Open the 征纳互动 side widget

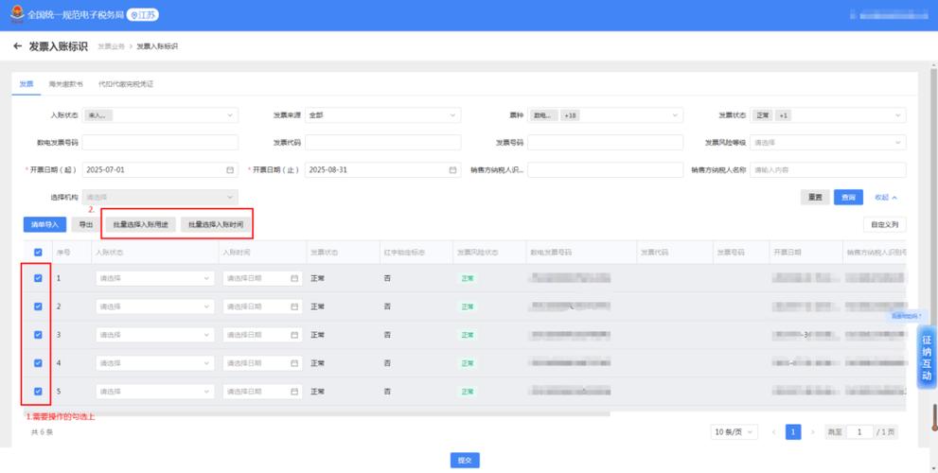pyautogui.click(x=927, y=358)
